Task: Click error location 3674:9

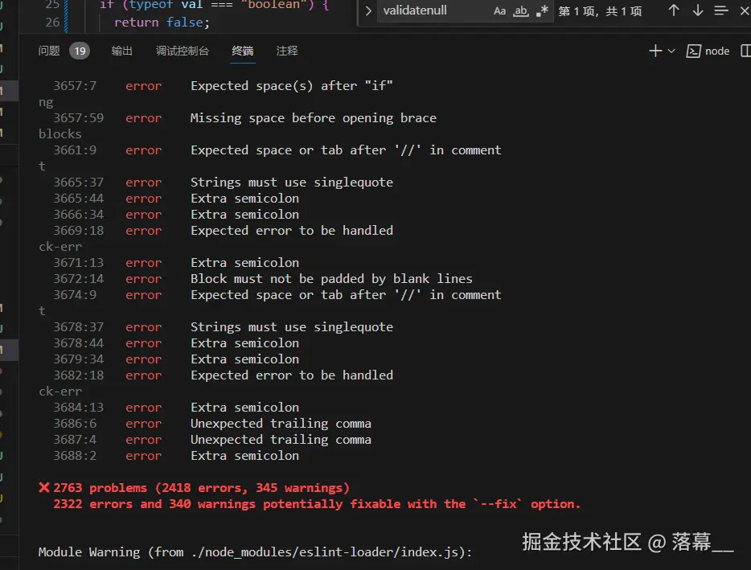Action: 75,294
